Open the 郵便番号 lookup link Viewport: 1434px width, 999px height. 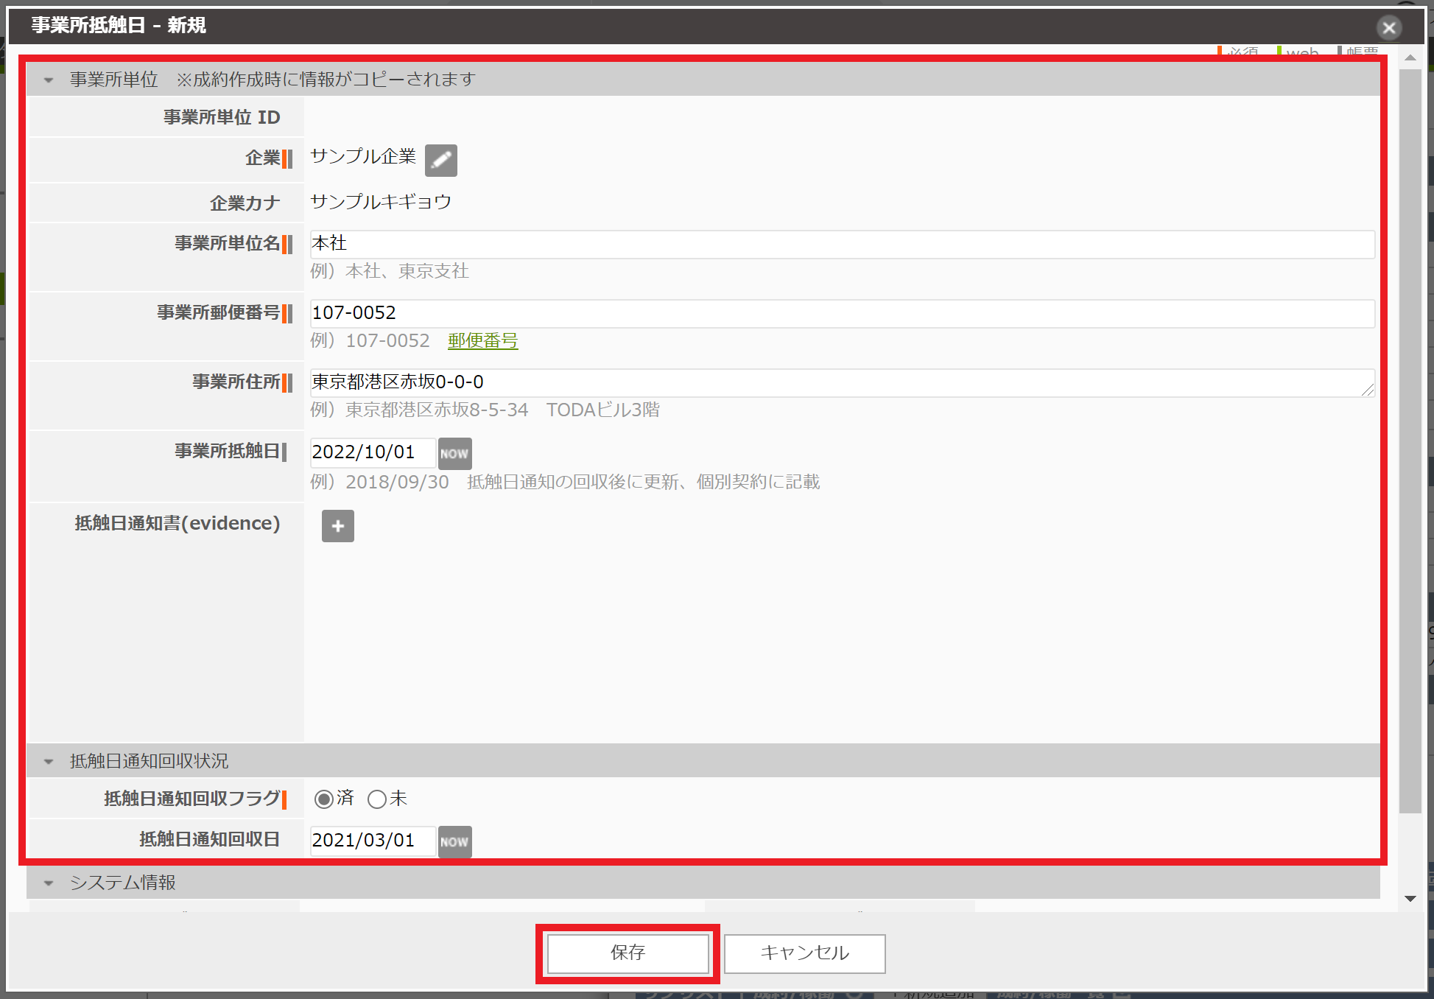pyautogui.click(x=482, y=341)
